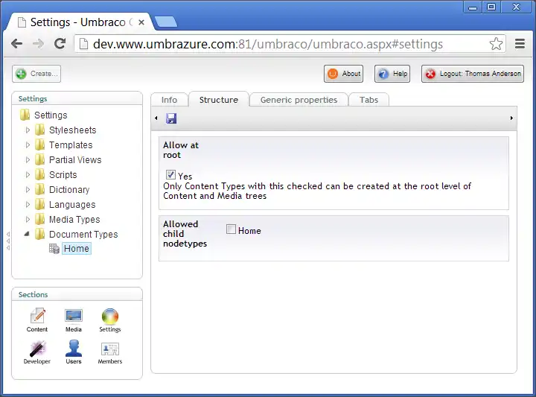Screen dimensions: 536x397
Task: Open the Tabs tab
Action: [x=368, y=100]
